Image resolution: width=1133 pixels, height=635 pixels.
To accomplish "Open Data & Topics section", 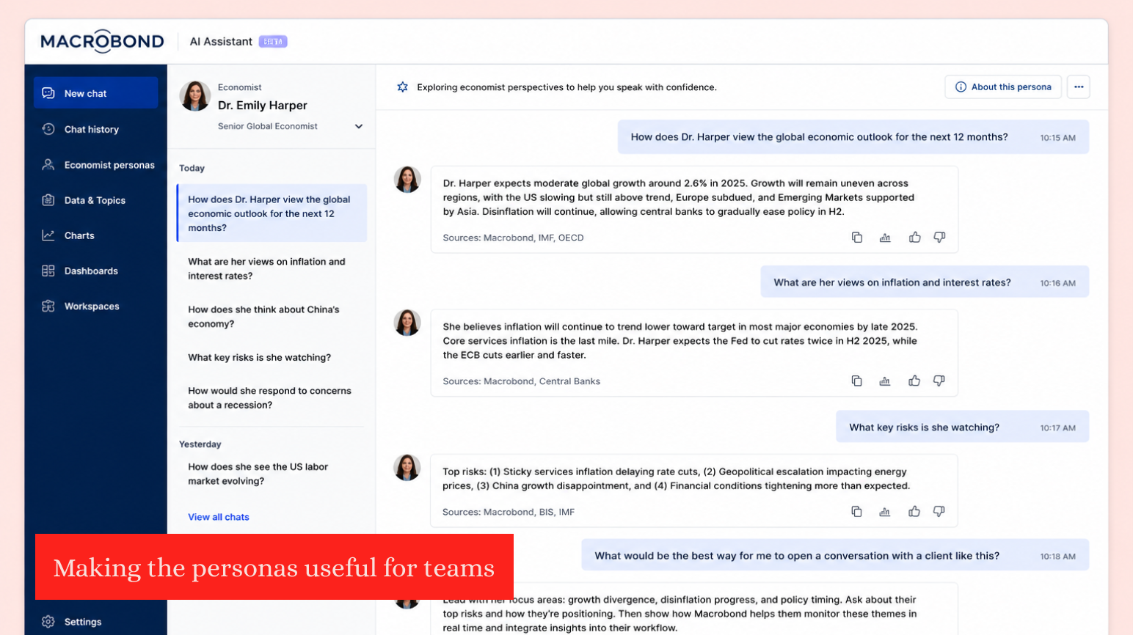I will (x=95, y=200).
